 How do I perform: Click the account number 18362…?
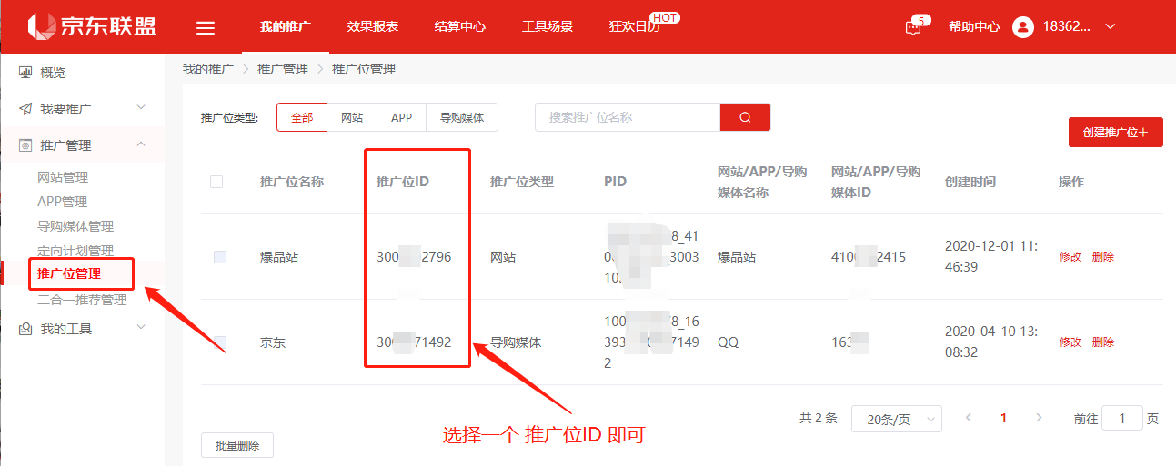1067,27
